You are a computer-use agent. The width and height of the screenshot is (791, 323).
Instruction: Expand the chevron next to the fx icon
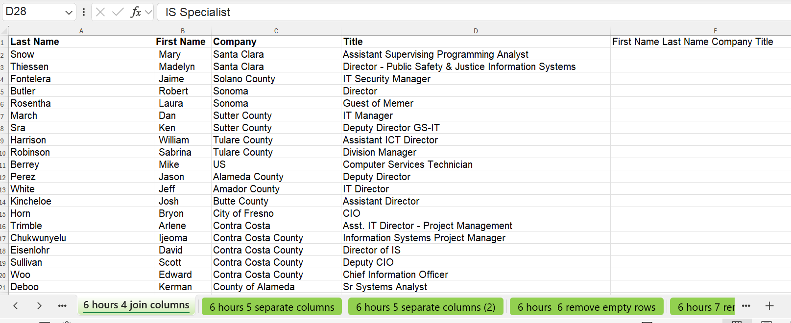[x=148, y=12]
